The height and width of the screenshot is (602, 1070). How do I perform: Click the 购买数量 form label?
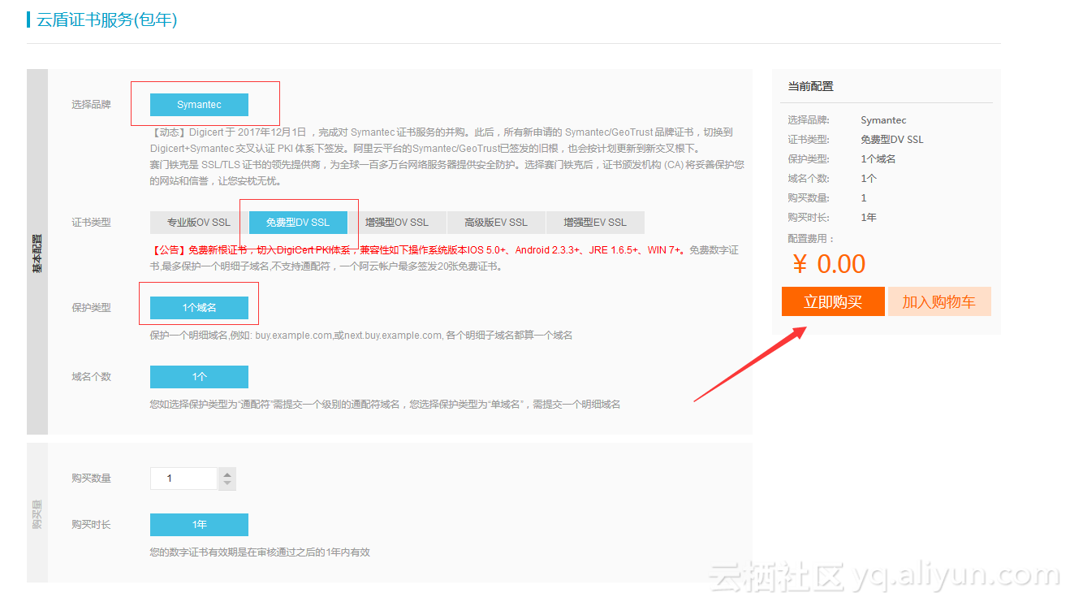[91, 479]
